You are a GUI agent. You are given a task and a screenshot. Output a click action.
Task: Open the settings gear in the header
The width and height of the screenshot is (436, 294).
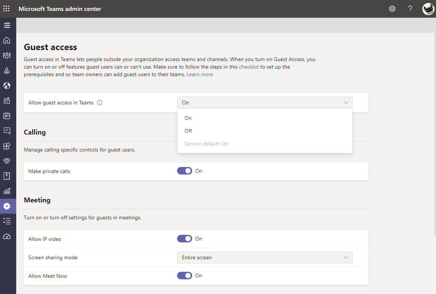coord(392,9)
